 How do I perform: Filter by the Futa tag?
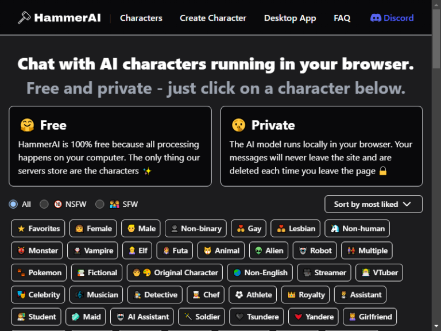point(175,251)
